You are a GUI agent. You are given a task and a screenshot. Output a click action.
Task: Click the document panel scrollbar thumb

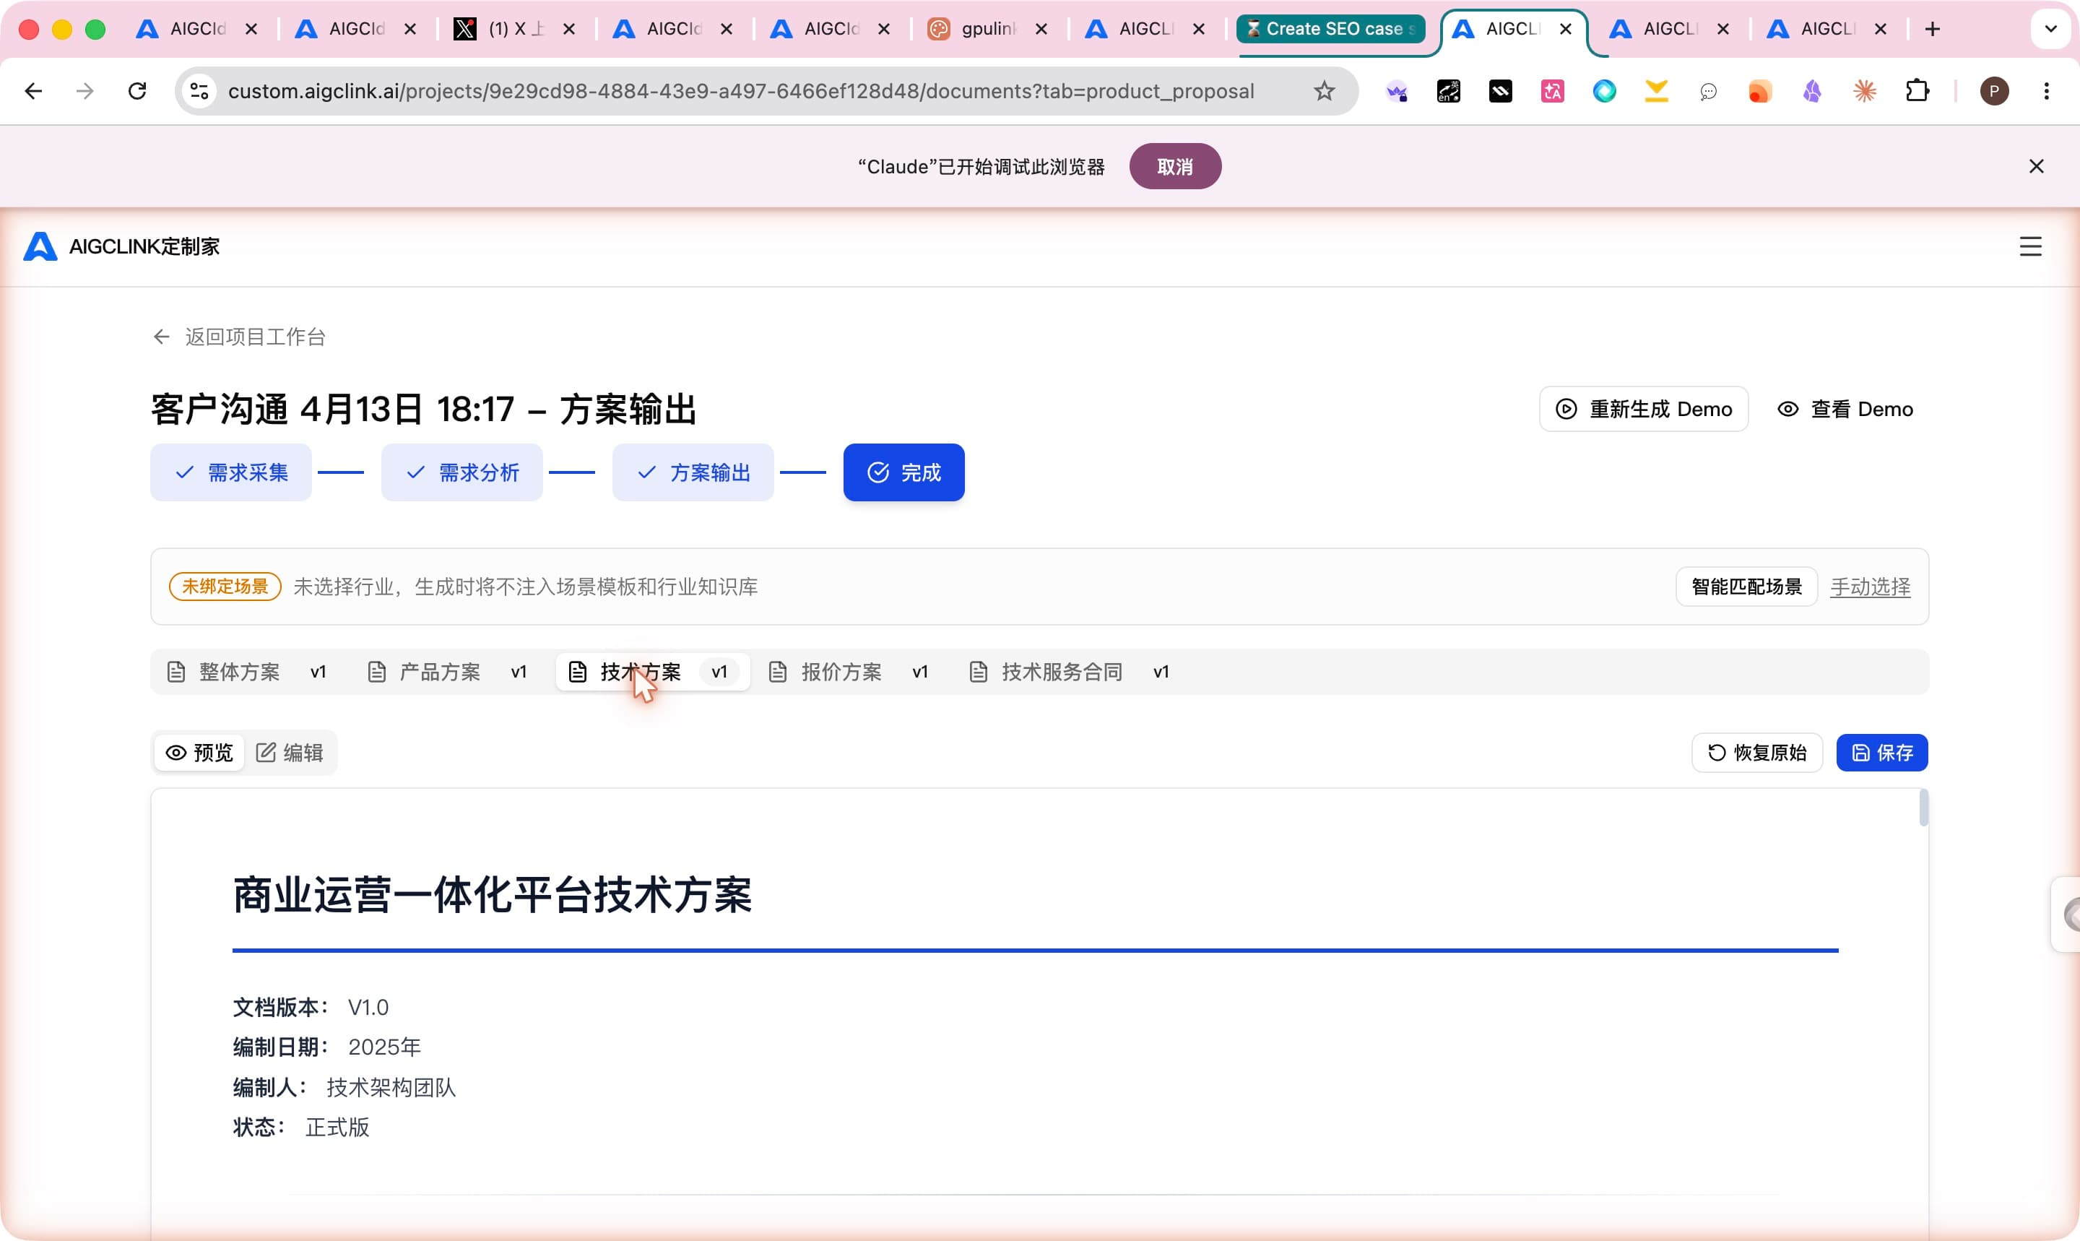coord(1923,807)
